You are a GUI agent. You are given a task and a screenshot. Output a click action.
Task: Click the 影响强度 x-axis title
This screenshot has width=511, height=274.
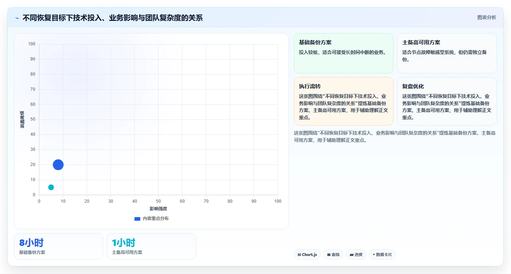coord(158,209)
